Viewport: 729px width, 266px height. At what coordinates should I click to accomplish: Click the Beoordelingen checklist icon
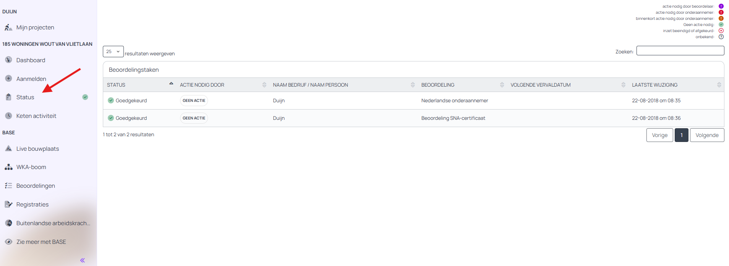coord(8,185)
